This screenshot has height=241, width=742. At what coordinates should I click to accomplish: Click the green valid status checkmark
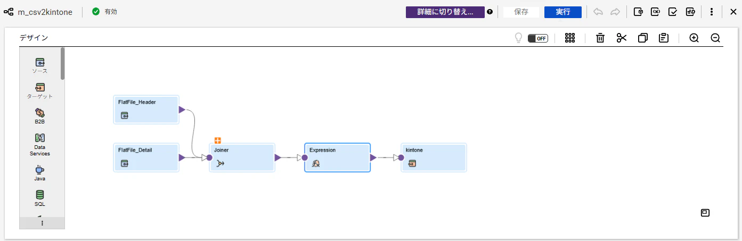point(96,12)
